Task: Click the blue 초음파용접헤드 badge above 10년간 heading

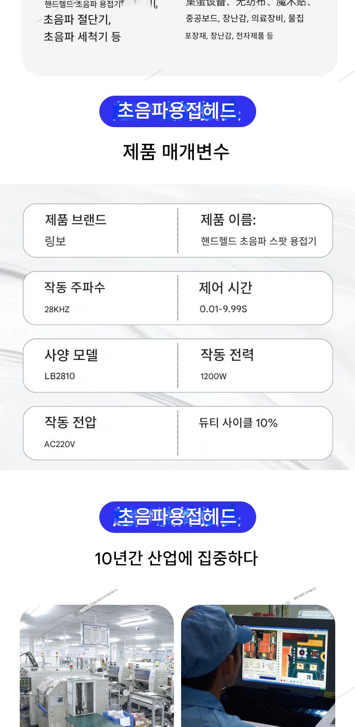Action: click(x=177, y=517)
